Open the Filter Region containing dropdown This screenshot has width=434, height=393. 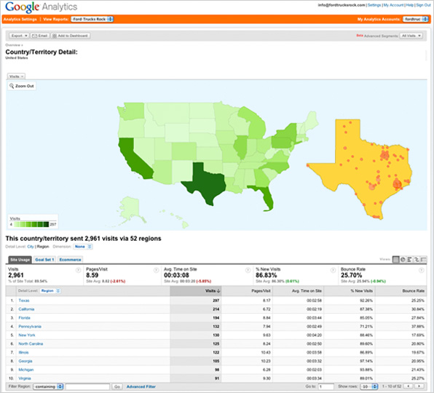[x=48, y=386]
